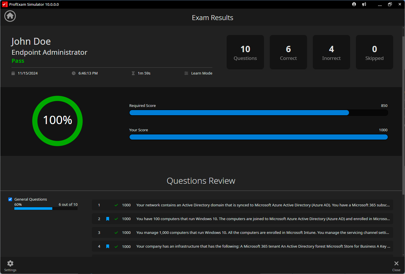Click the Your Score progress bar
The image size is (405, 274).
click(259, 137)
